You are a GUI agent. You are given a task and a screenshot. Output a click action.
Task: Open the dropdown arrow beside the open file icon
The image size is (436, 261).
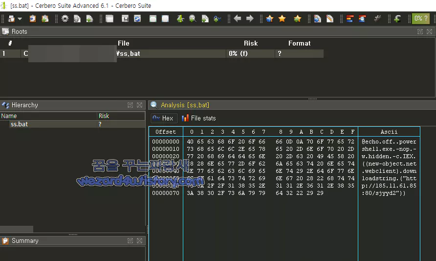click(20, 19)
